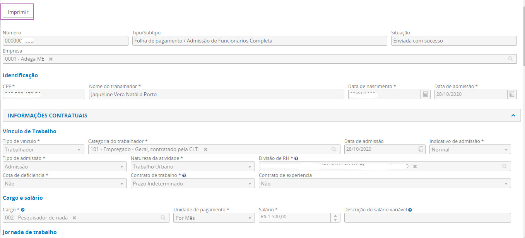Search the Categoria do trabalhador field

pyautogui.click(x=333, y=150)
